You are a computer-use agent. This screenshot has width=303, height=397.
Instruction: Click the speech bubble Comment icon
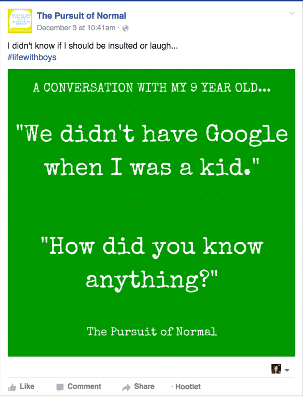pyautogui.click(x=60, y=387)
